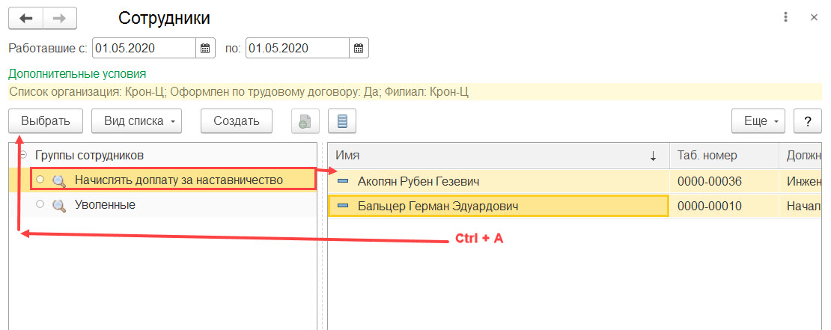Open calendar picker for the start date
The width and height of the screenshot is (831, 330).
click(205, 48)
